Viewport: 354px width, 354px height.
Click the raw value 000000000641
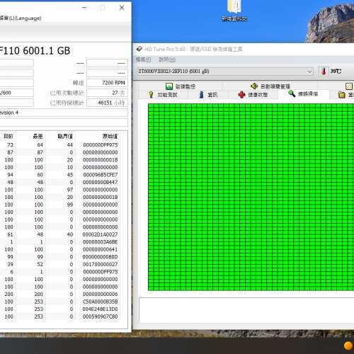pyautogui.click(x=101, y=249)
